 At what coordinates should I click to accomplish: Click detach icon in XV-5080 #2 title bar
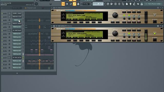point(158,26)
